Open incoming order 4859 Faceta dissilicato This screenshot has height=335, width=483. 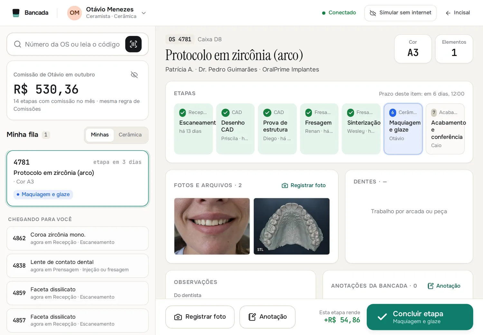[x=78, y=293]
